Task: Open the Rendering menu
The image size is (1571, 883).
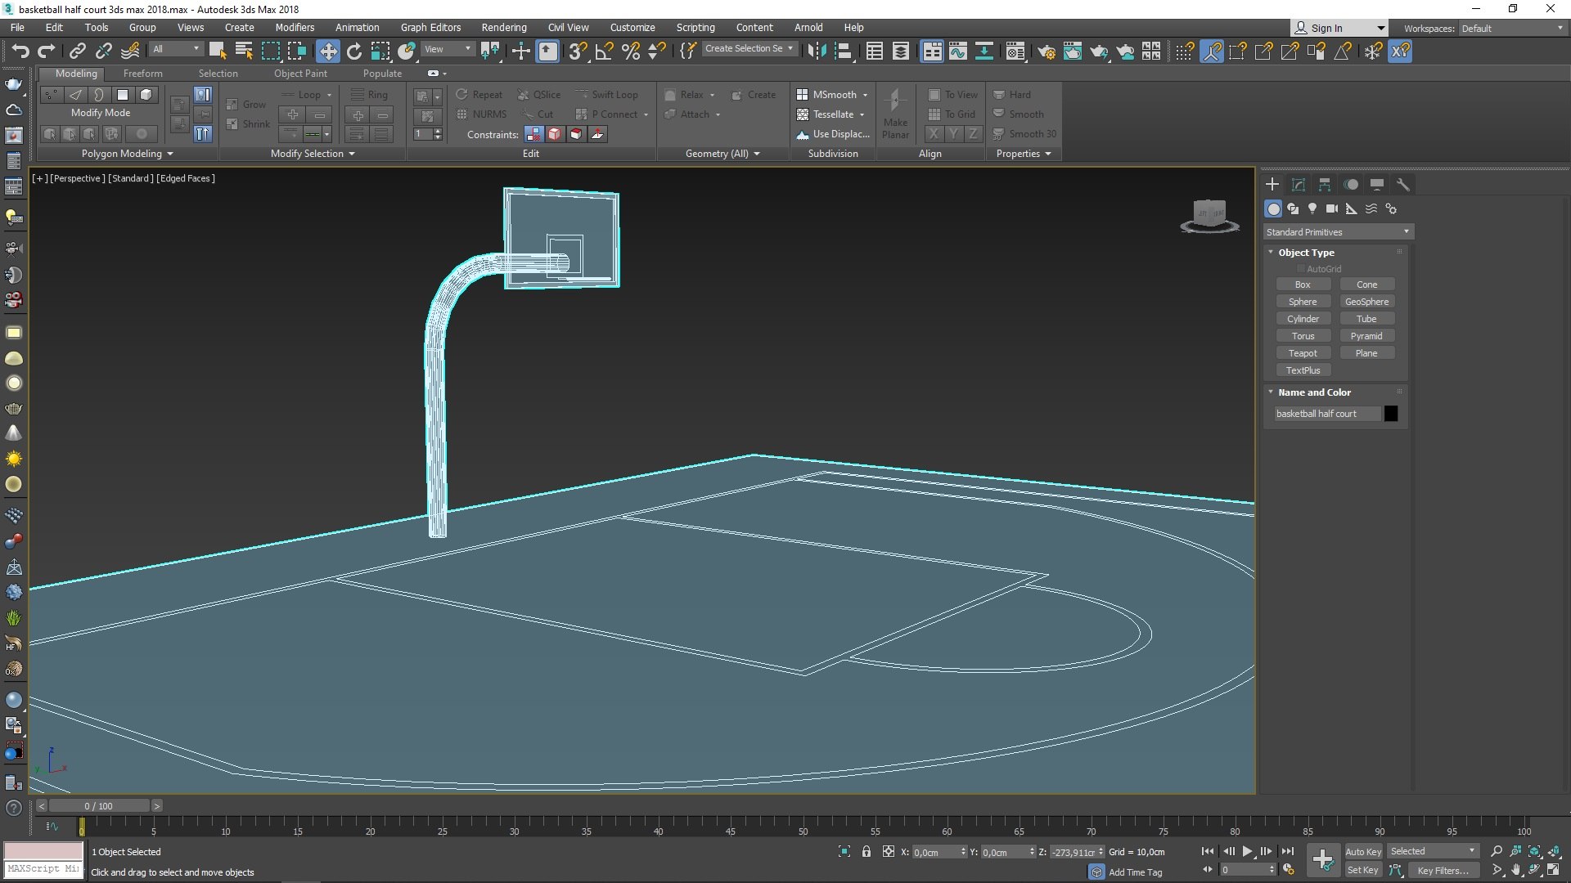Action: pyautogui.click(x=503, y=27)
